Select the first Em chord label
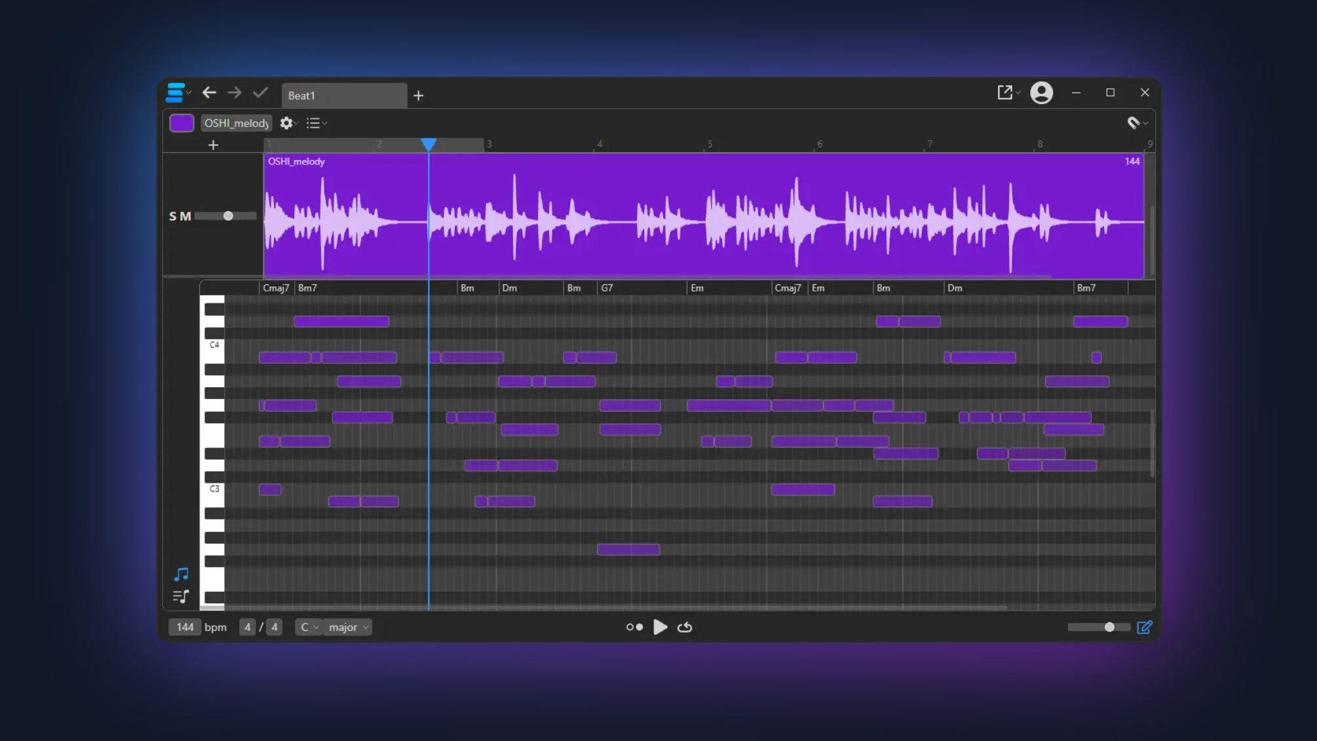 [x=697, y=288]
